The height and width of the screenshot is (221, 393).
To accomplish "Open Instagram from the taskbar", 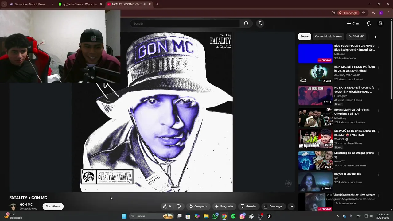I will click(x=242, y=216).
